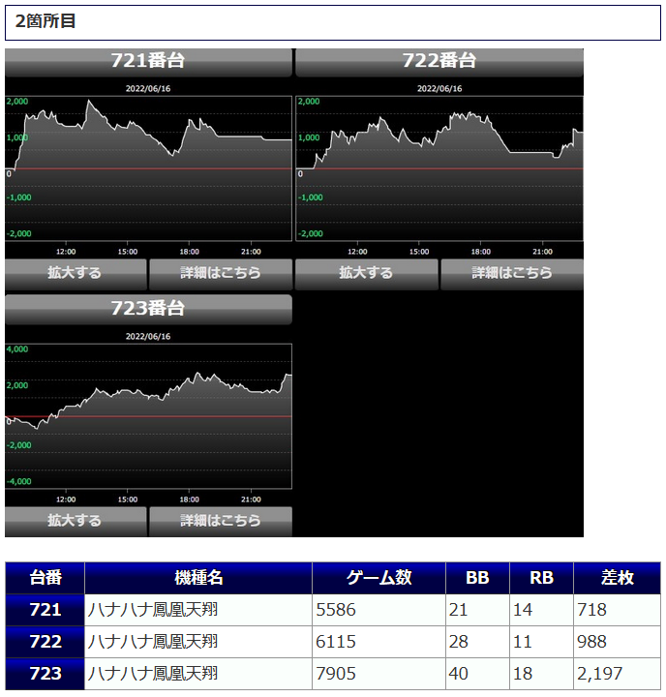Click BB value 40
666x697 pixels.
click(459, 674)
